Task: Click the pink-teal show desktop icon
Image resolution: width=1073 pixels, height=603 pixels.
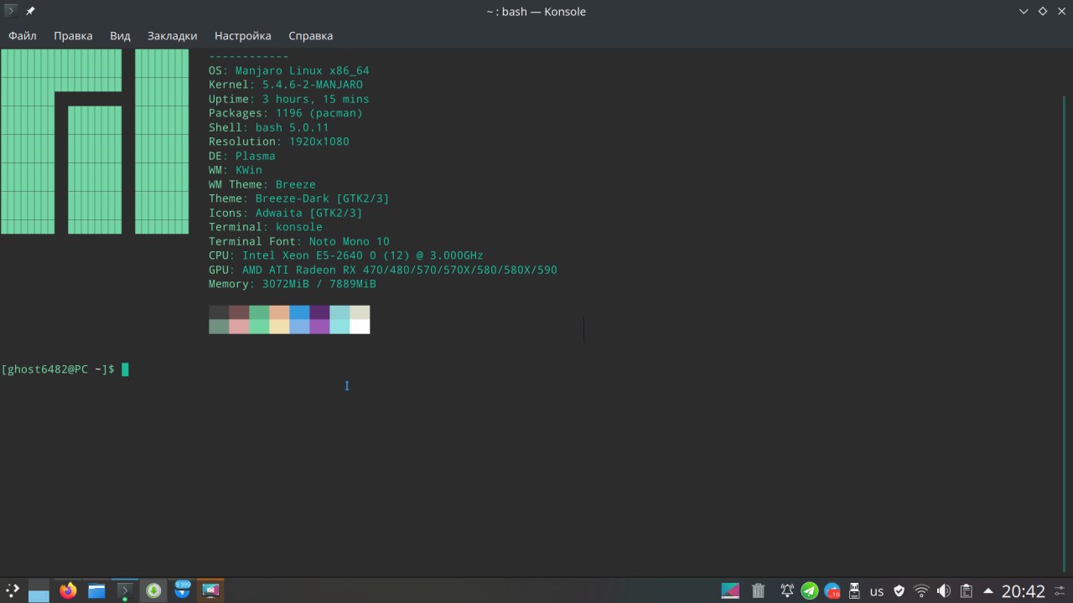Action: click(730, 590)
